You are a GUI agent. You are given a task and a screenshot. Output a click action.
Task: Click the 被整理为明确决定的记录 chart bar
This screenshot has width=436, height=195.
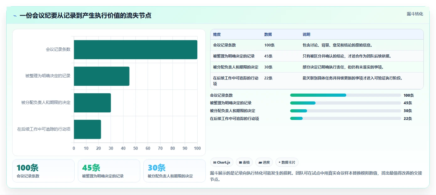point(102,76)
